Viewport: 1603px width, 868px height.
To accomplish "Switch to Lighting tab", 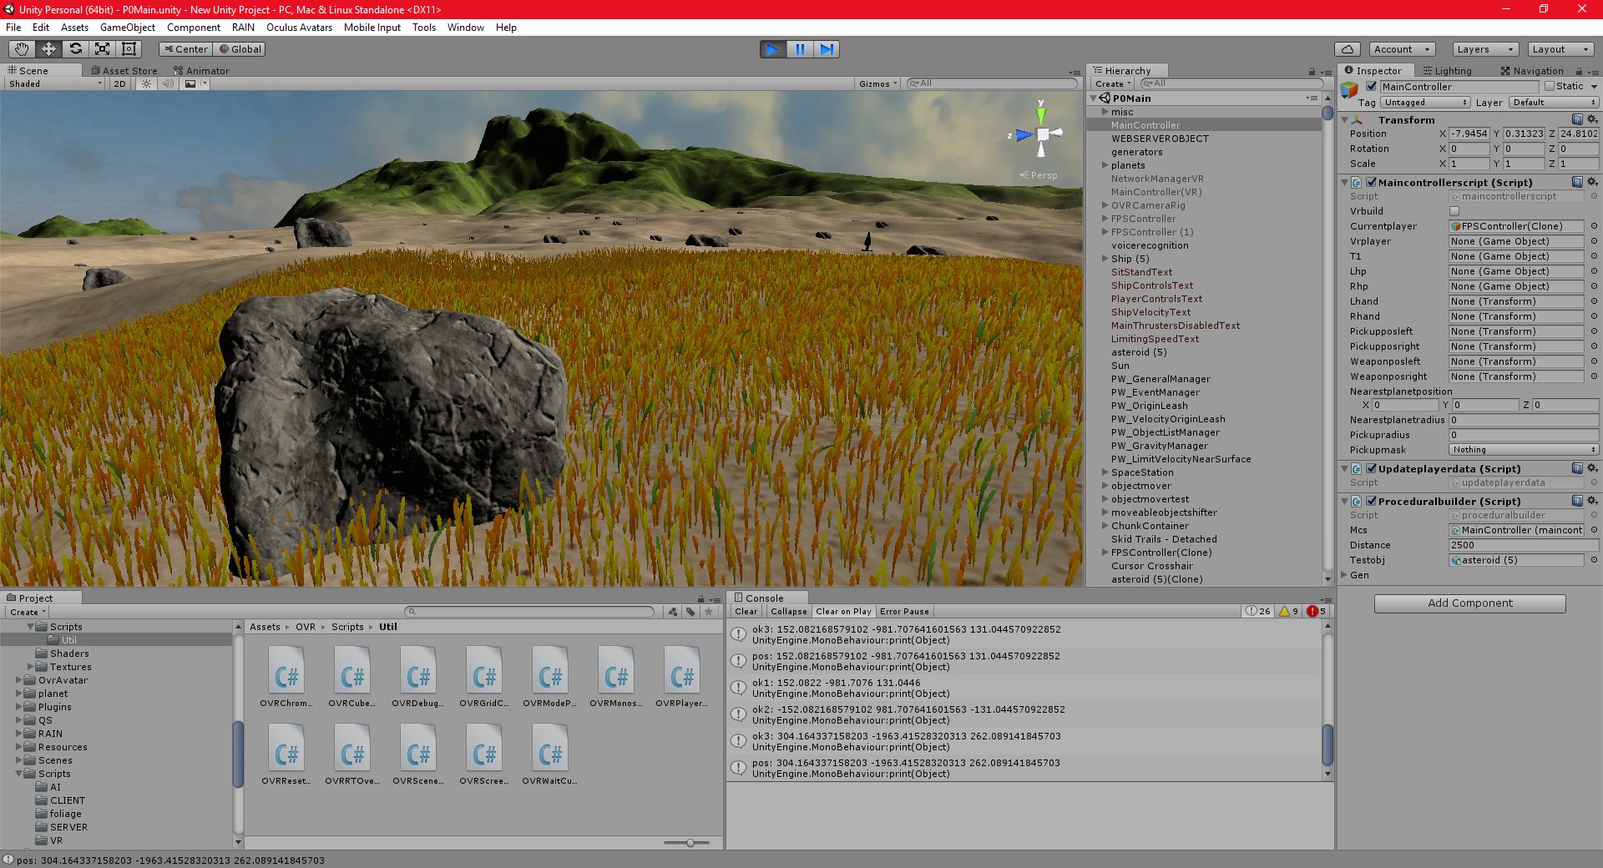I will click(x=1447, y=71).
